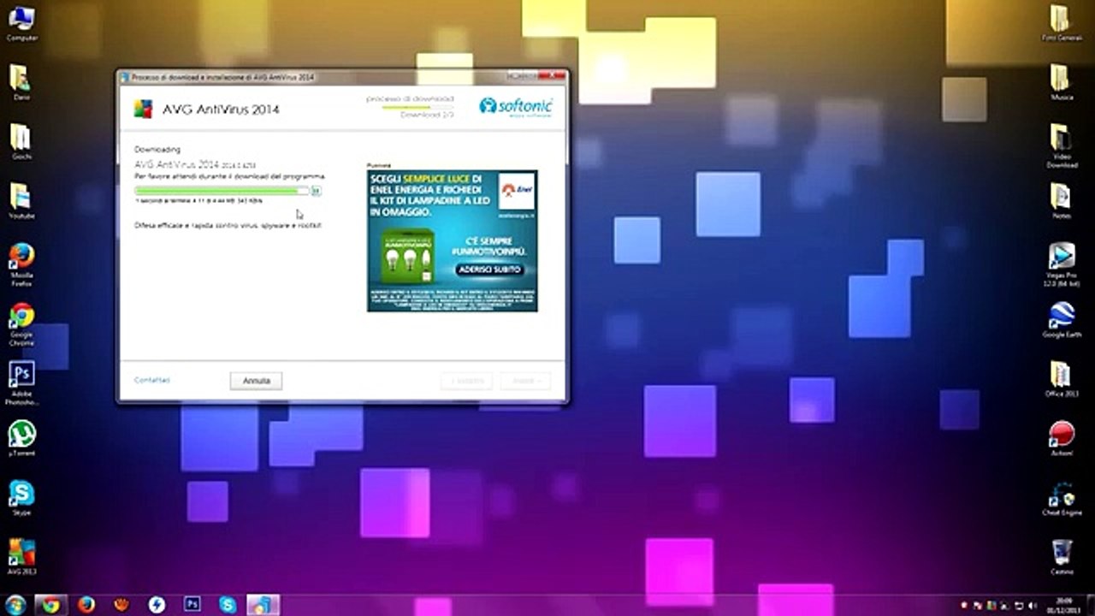The image size is (1095, 616).
Task: Pause the AVG download beside progress bar
Action: (316, 191)
